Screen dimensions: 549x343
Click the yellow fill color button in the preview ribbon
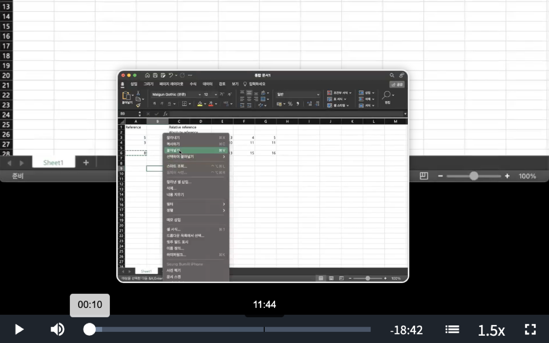[199, 104]
